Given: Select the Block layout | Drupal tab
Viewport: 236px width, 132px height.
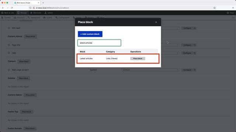Looking at the screenshot, I should tap(27, 3).
